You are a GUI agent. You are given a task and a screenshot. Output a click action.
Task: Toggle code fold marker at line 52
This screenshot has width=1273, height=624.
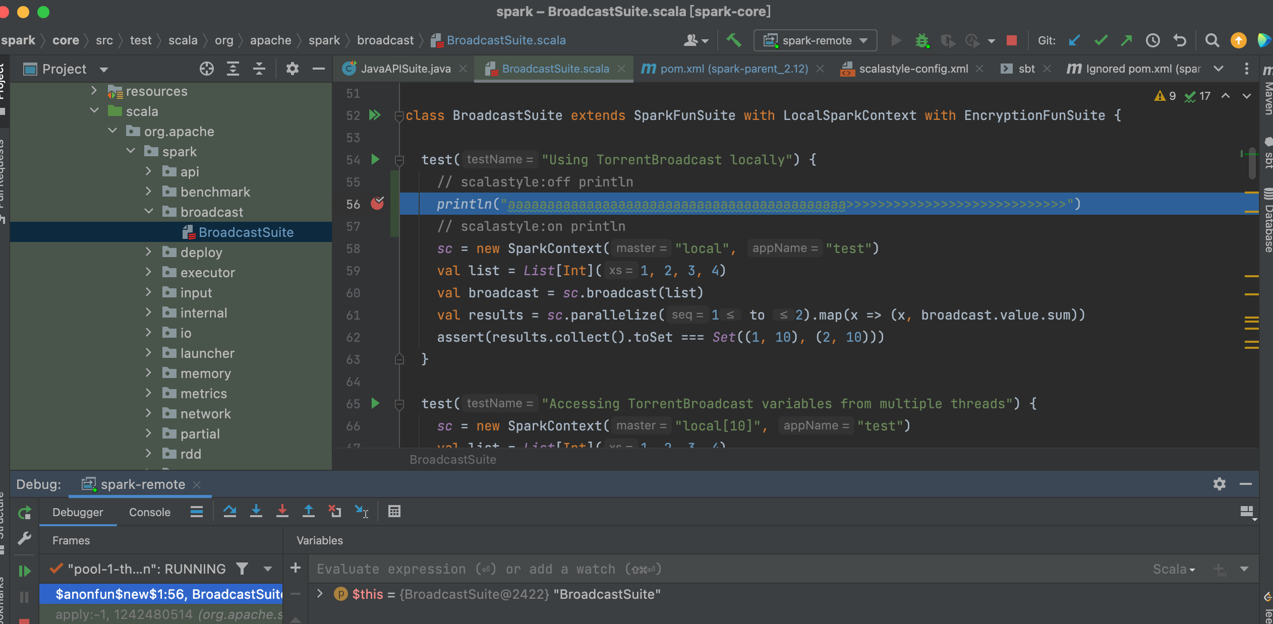point(399,116)
